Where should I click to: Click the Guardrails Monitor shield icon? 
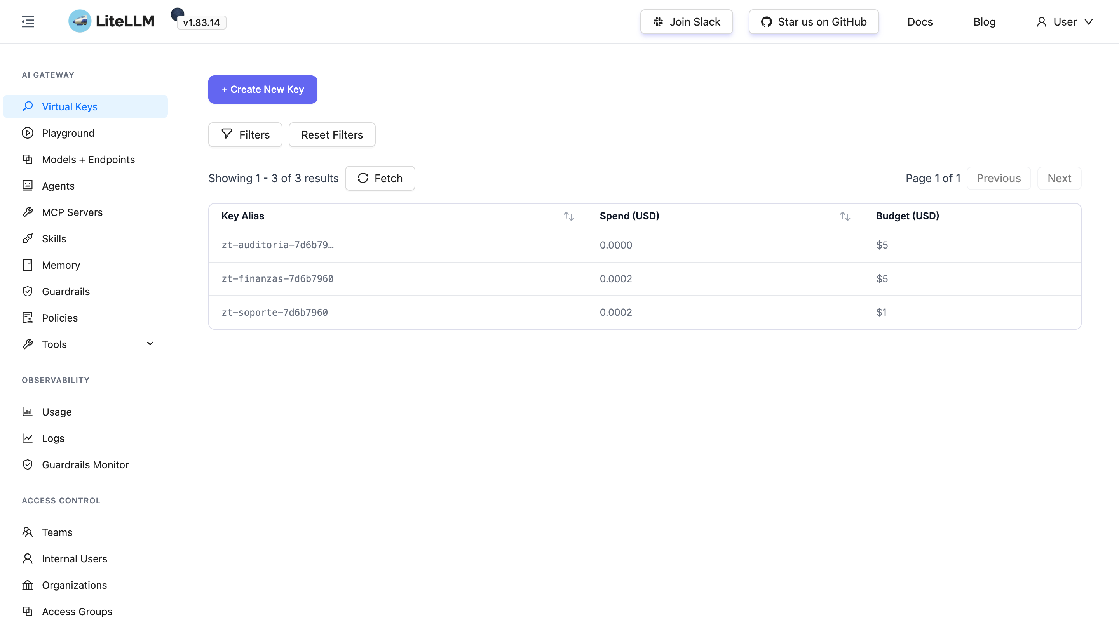point(28,464)
